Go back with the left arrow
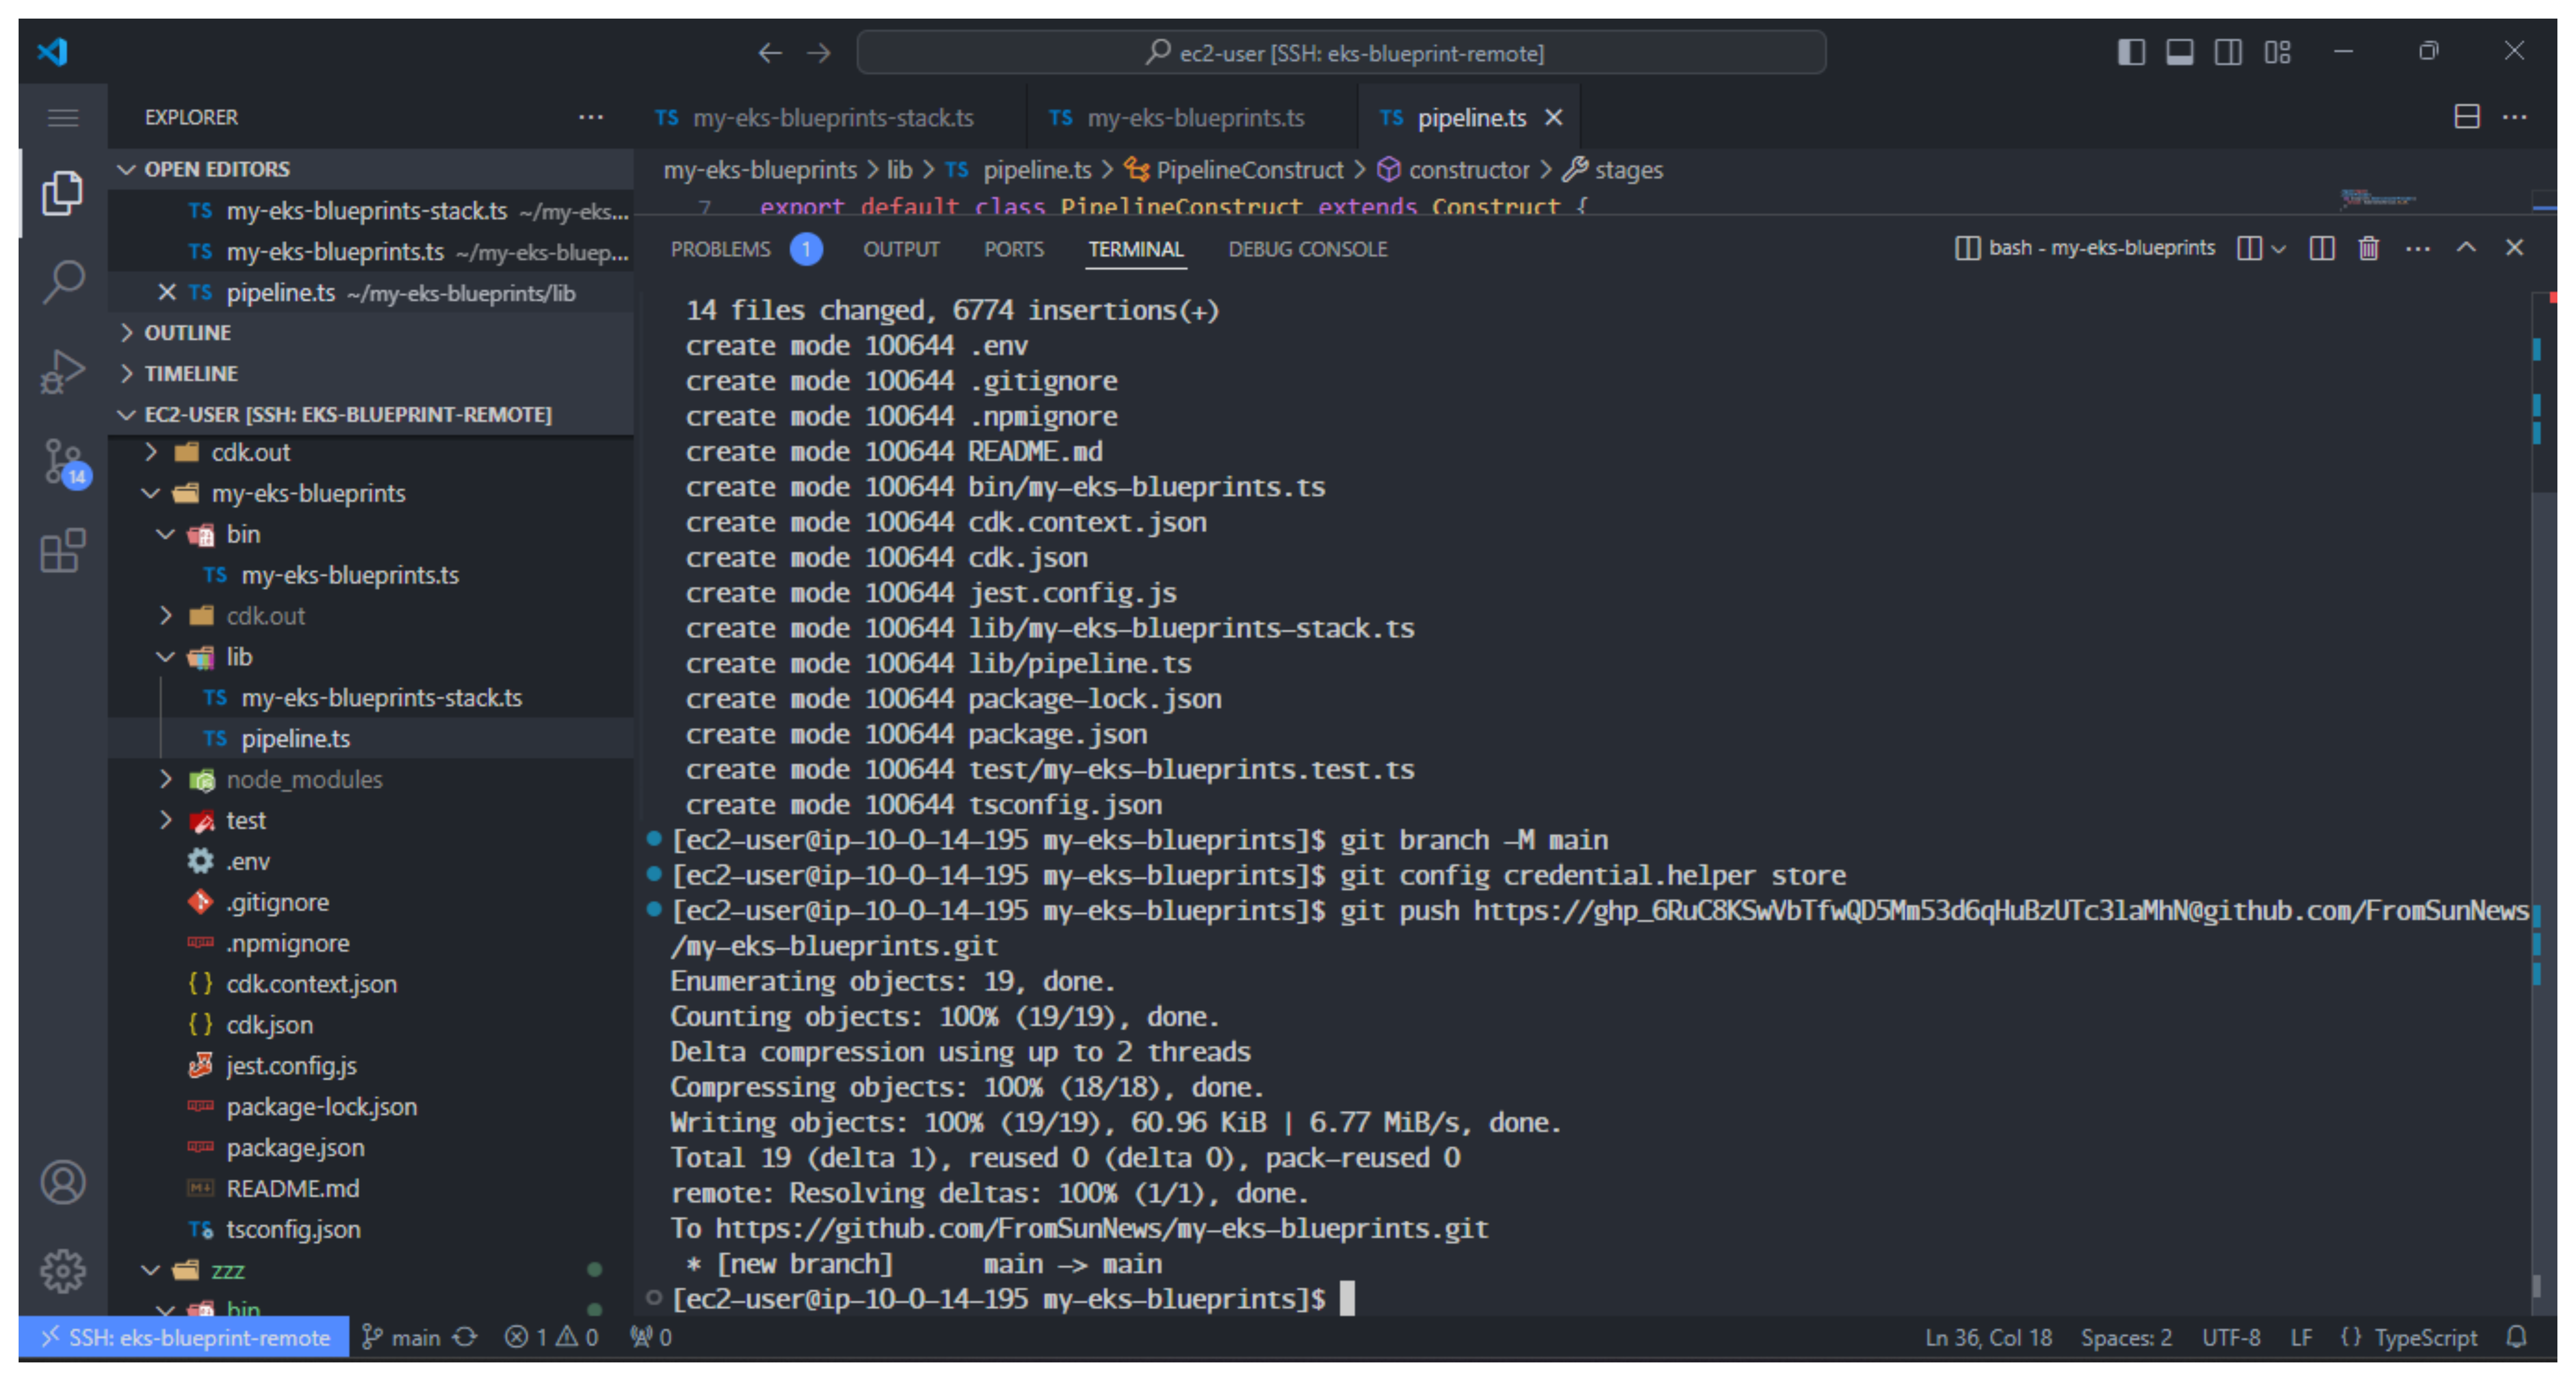 coord(769,53)
